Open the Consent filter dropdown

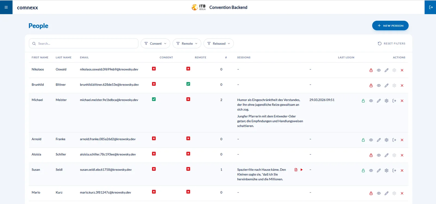[x=155, y=44]
